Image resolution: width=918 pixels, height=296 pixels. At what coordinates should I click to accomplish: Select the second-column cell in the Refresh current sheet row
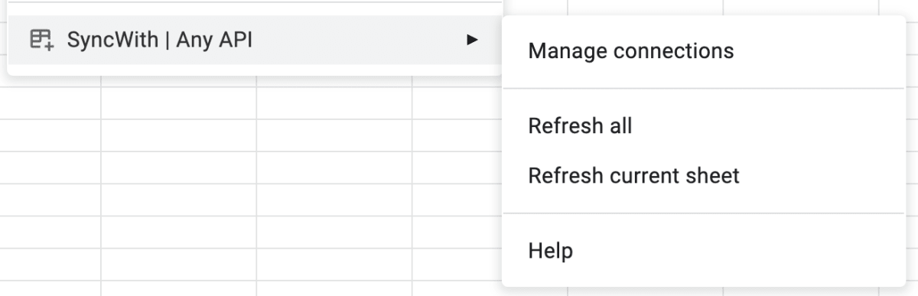click(x=179, y=167)
